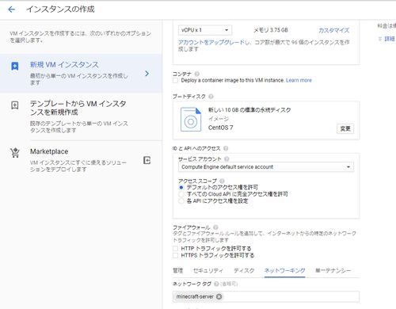This screenshot has width=396, height=309.
Task: Select the テンプレートから VM インスタンスを新規作成 option
Action: [78, 108]
